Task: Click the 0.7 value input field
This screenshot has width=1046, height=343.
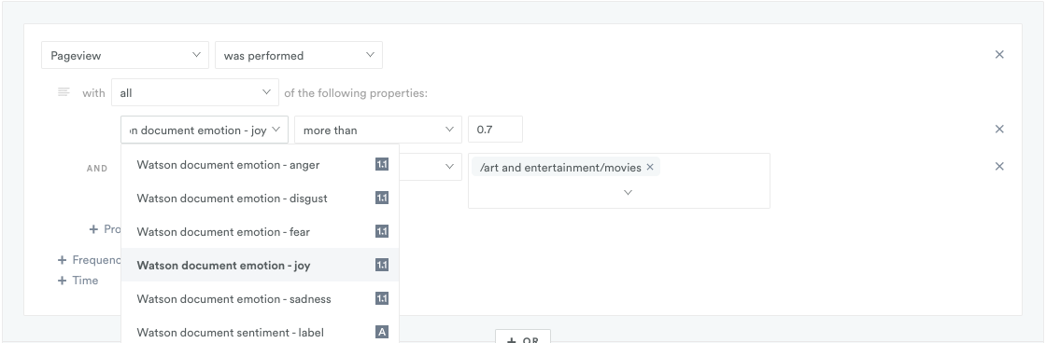Action: click(x=495, y=130)
